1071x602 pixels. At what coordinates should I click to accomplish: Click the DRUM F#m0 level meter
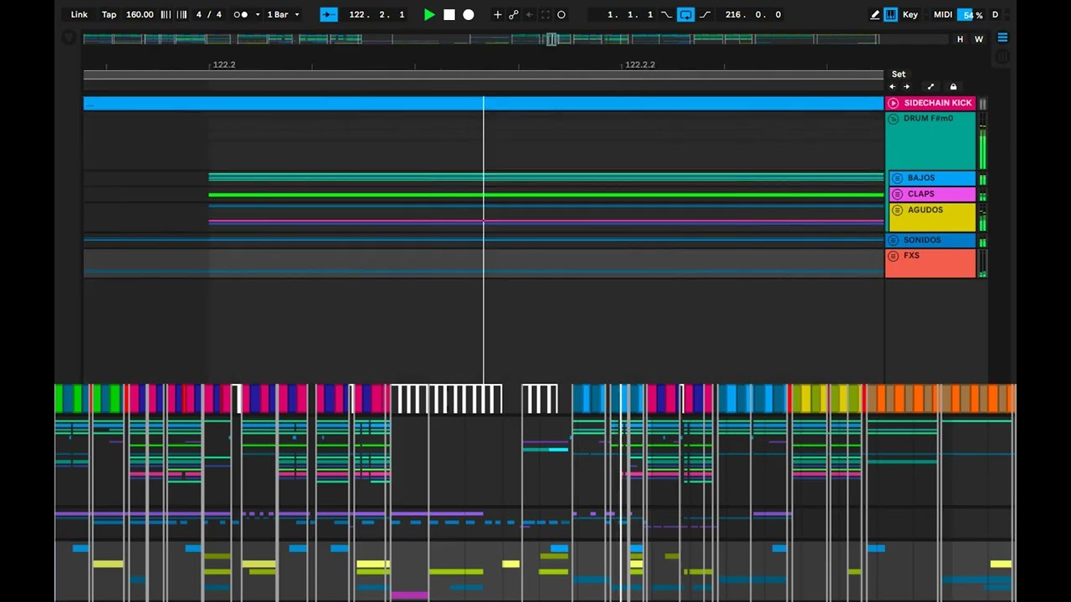pyautogui.click(x=982, y=141)
